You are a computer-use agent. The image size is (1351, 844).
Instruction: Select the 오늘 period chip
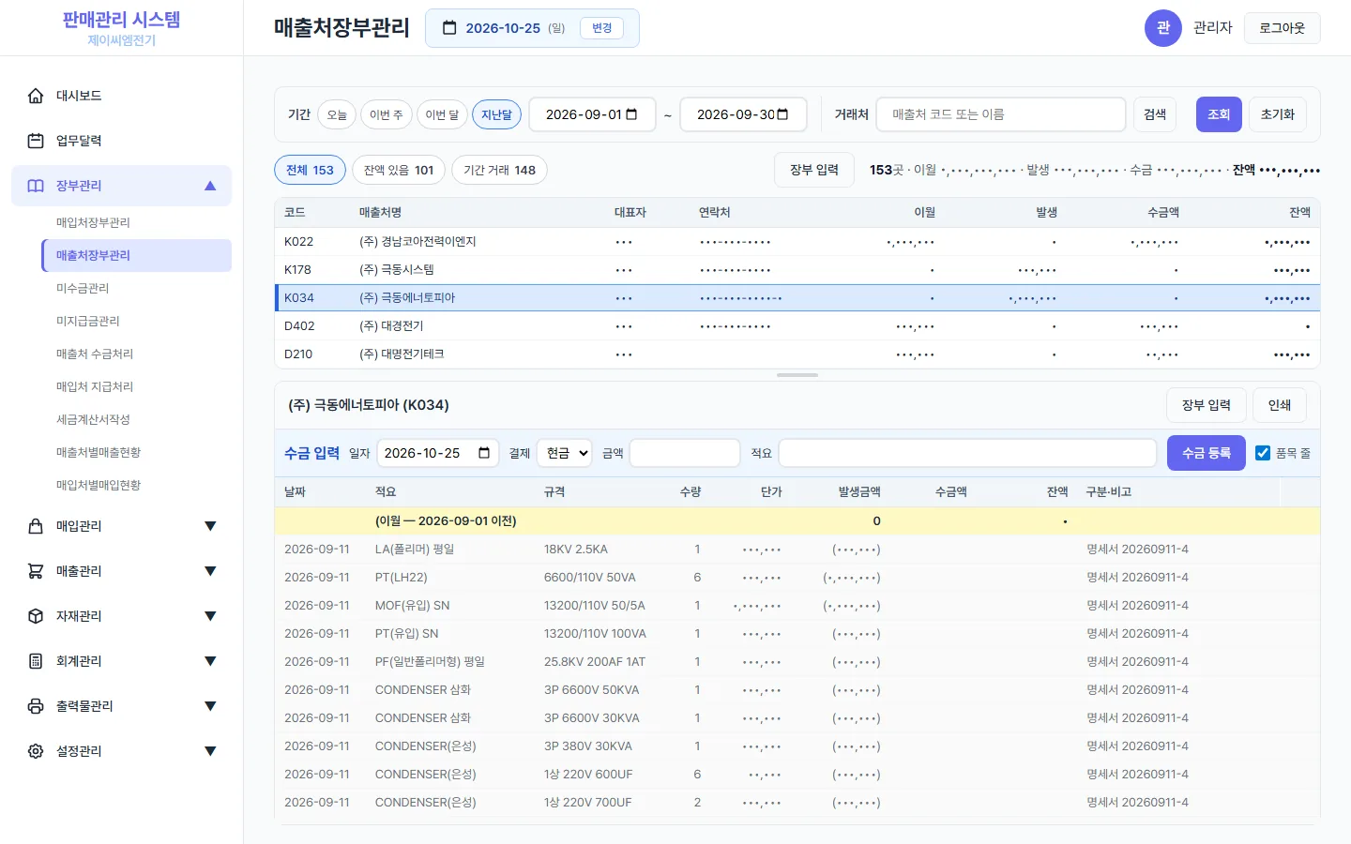pos(337,114)
